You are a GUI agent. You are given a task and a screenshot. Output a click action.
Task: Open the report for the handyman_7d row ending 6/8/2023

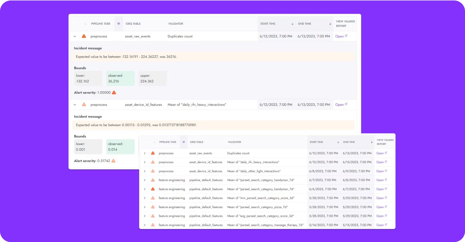(382, 180)
